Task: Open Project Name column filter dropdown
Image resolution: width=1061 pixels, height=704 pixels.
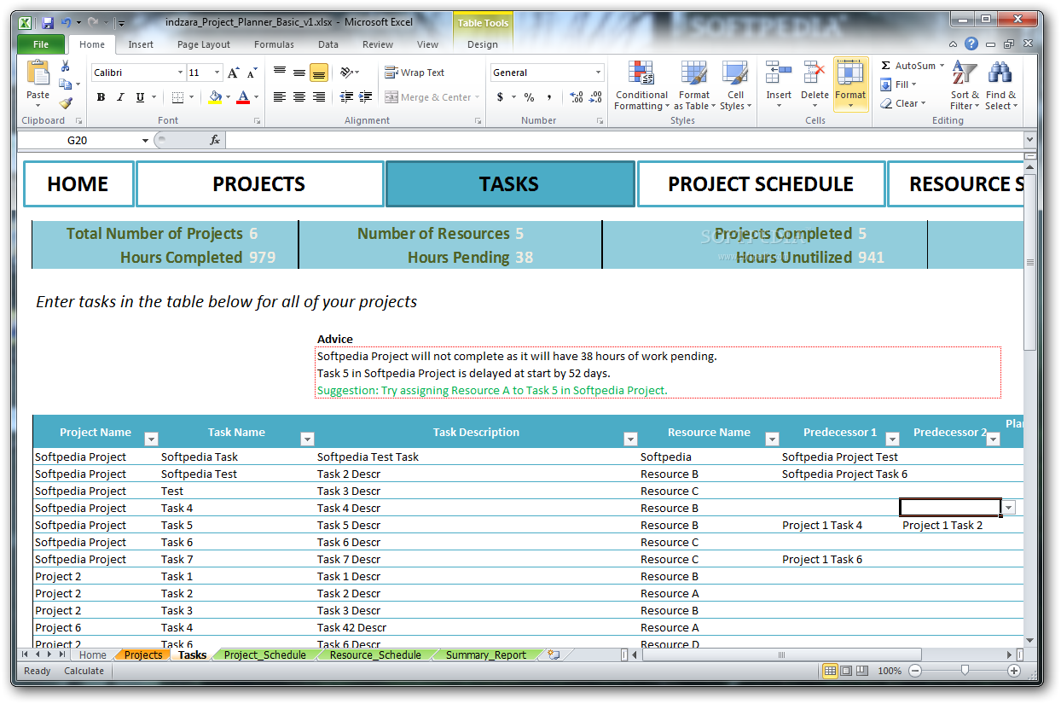Action: click(151, 439)
